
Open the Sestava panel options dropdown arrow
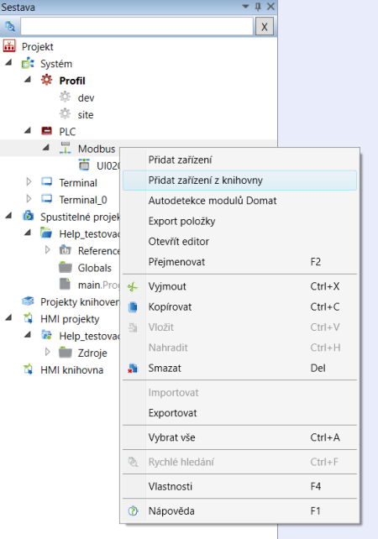pyautogui.click(x=245, y=6)
